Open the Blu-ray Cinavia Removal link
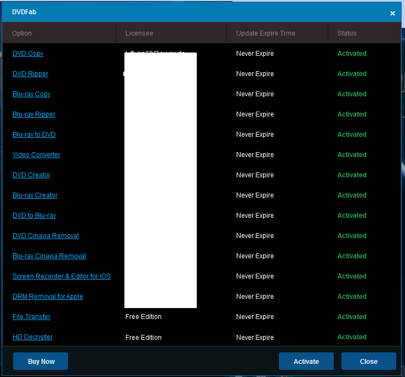 (49, 256)
